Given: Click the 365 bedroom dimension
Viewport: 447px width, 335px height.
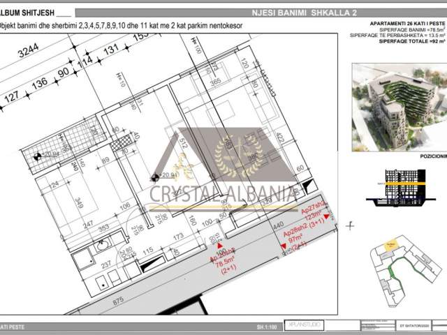Looking at the screenshot, I should coord(216,82).
